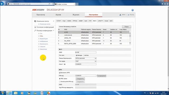Viewport: 169px width, 95px height.
Task: Click the Wi-Fi SSID input field
Action: [86, 52]
